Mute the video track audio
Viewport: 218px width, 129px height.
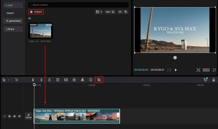tap(19, 116)
